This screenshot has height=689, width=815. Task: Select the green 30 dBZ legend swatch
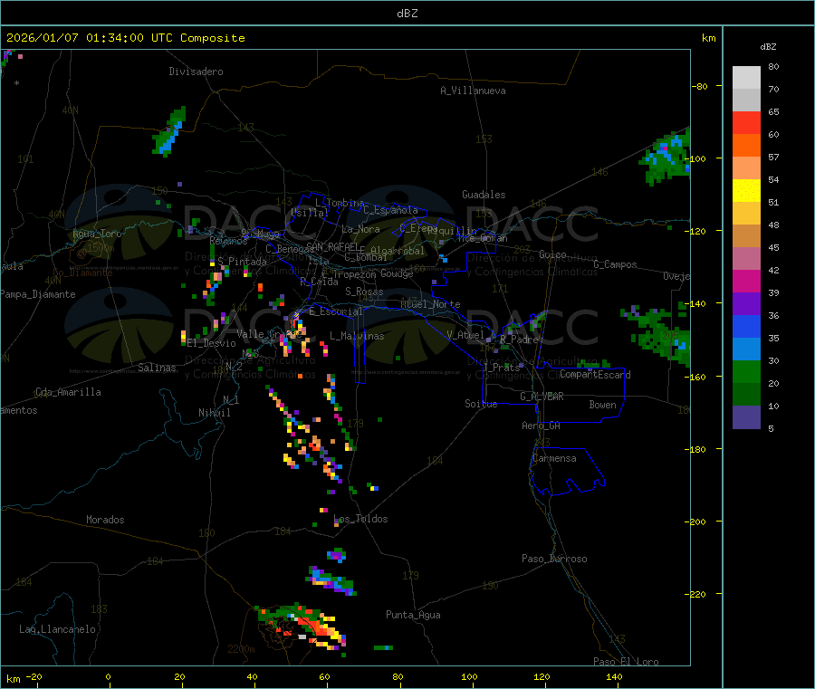pos(746,371)
